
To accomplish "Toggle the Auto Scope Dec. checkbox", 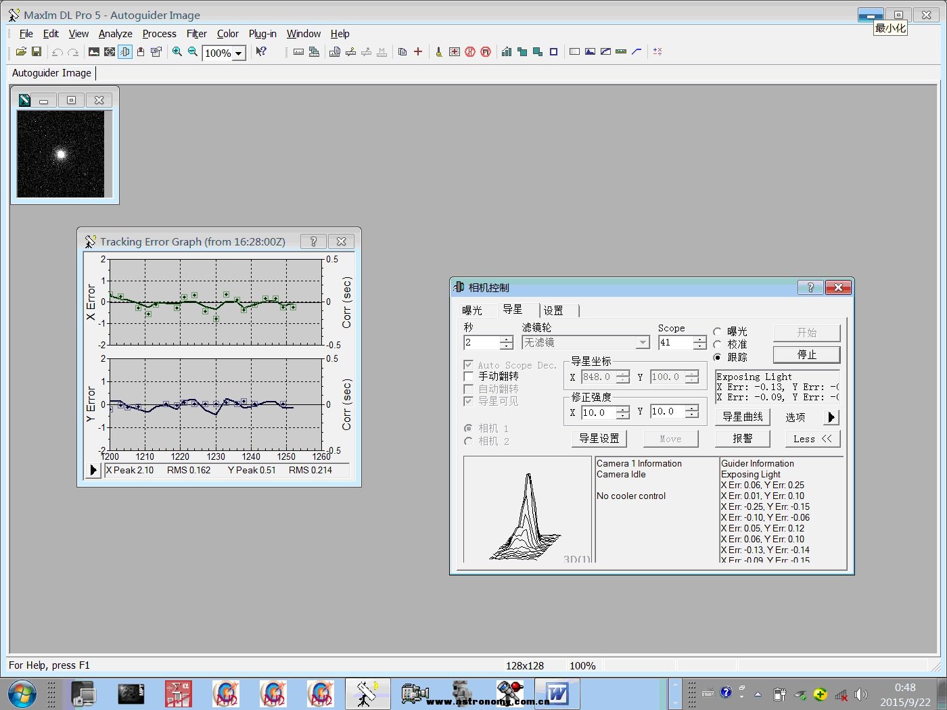I will (468, 365).
